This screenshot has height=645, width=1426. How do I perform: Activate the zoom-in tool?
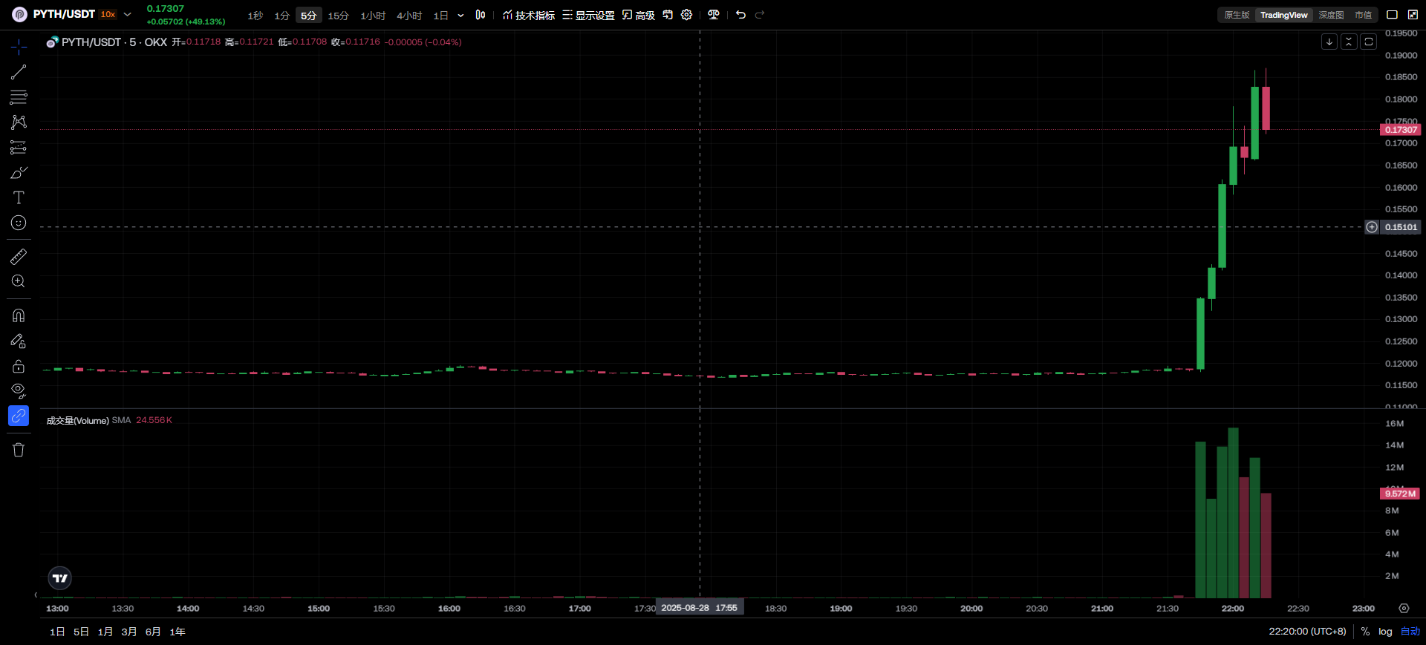pos(19,281)
